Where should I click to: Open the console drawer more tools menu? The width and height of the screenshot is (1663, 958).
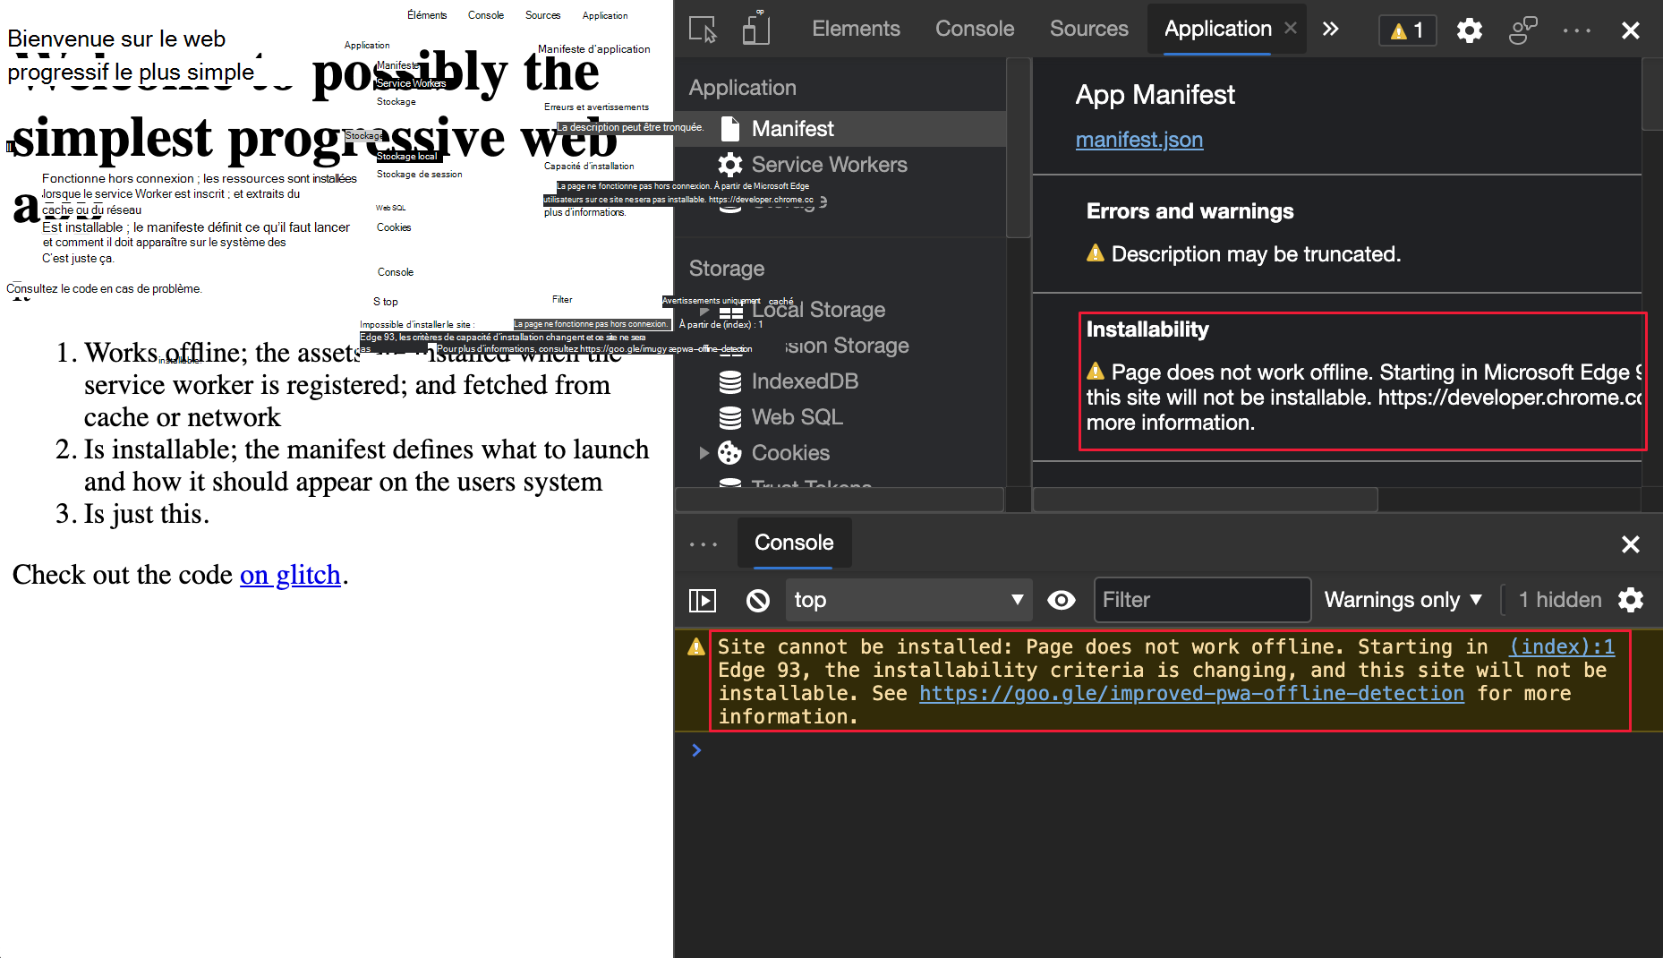pyautogui.click(x=704, y=543)
